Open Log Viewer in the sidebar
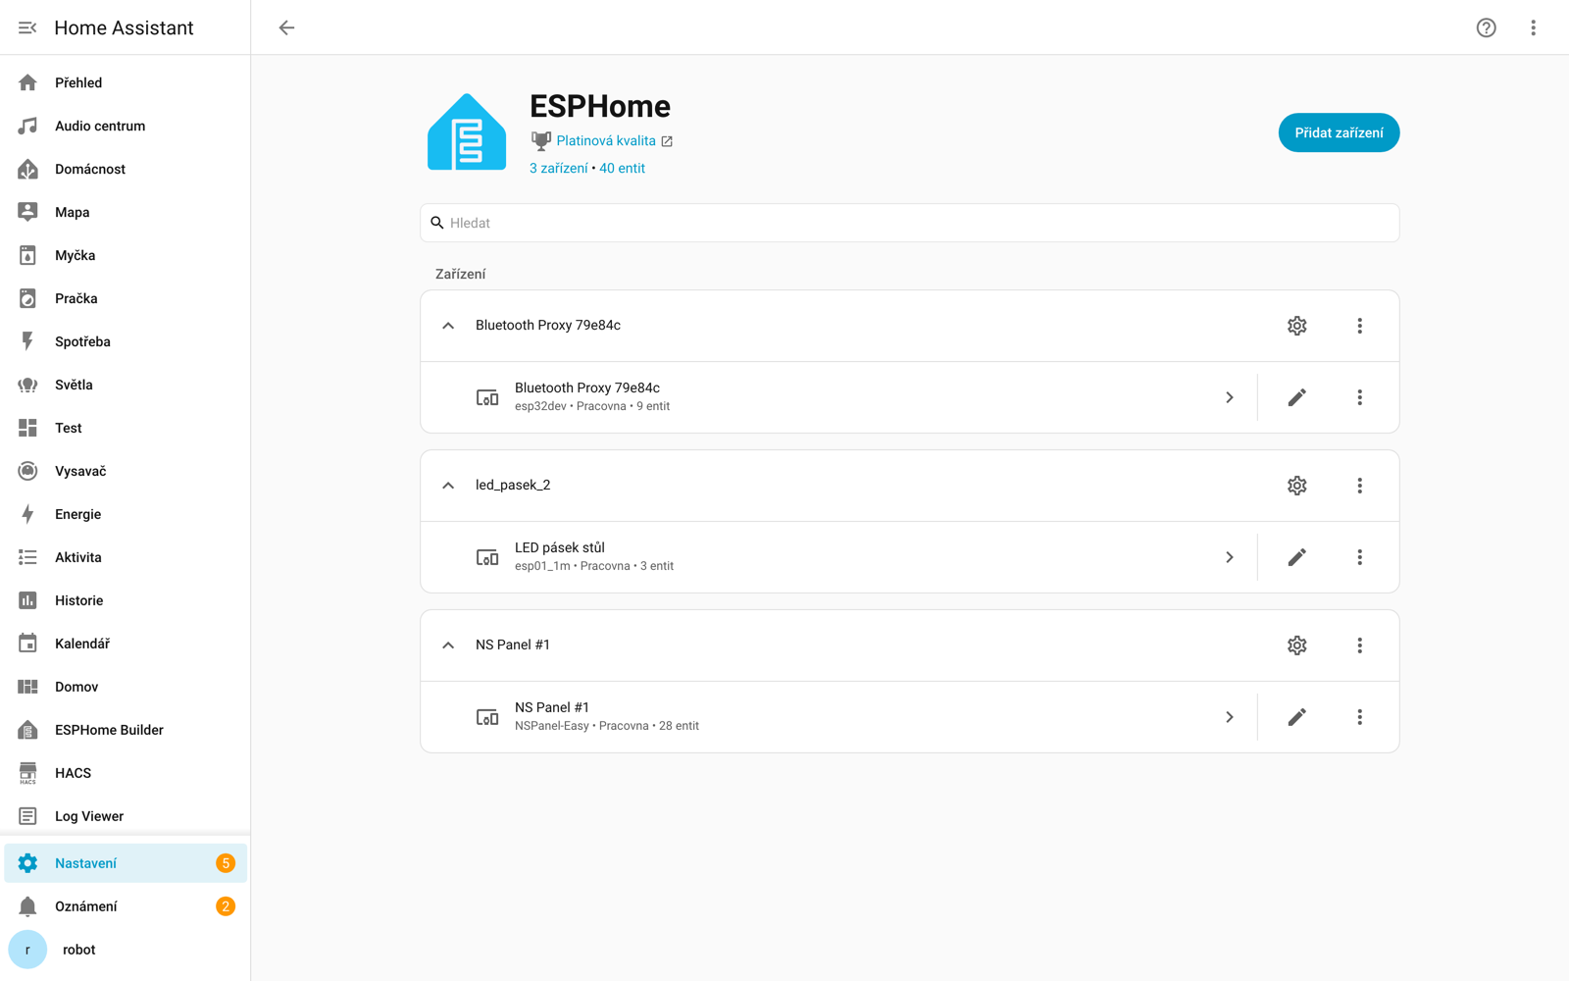Screen dimensions: 1569x981 click(126, 816)
